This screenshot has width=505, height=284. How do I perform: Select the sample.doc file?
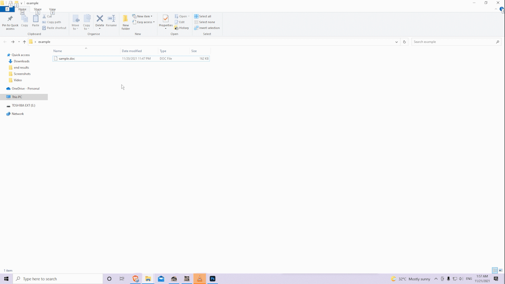click(x=67, y=58)
